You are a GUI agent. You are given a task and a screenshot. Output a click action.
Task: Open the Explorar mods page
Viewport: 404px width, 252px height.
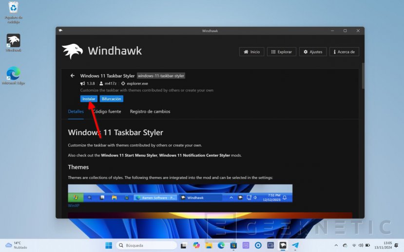click(x=281, y=52)
